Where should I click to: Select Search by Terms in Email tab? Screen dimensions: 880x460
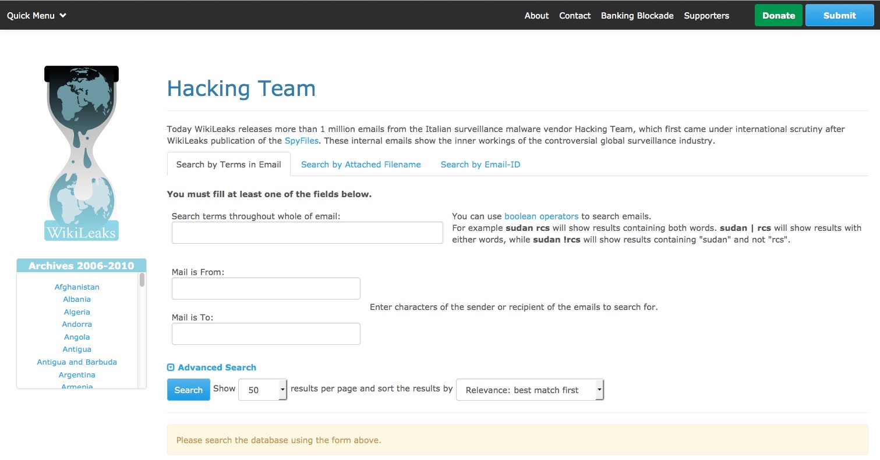tap(228, 165)
